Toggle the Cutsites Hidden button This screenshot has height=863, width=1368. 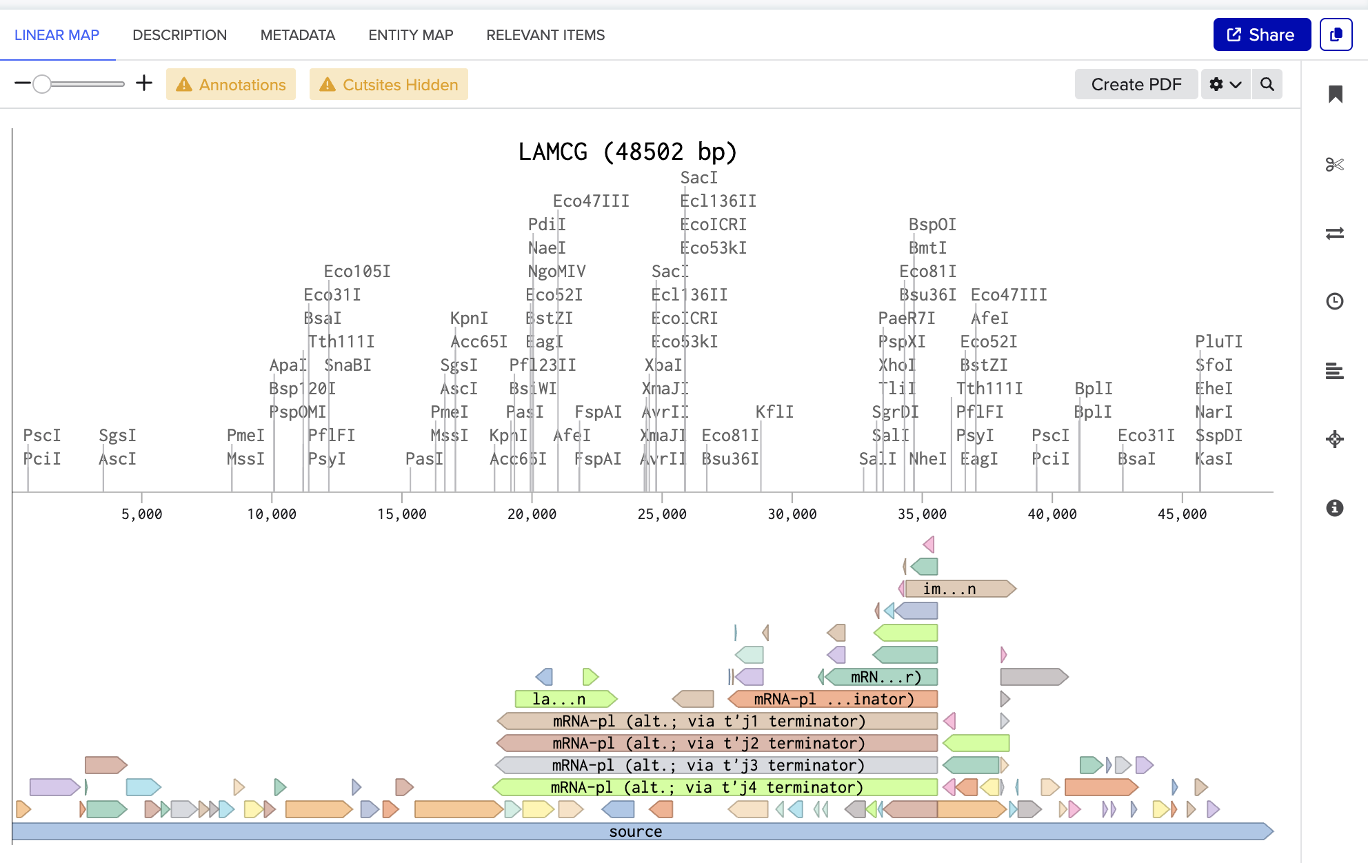[x=389, y=84]
